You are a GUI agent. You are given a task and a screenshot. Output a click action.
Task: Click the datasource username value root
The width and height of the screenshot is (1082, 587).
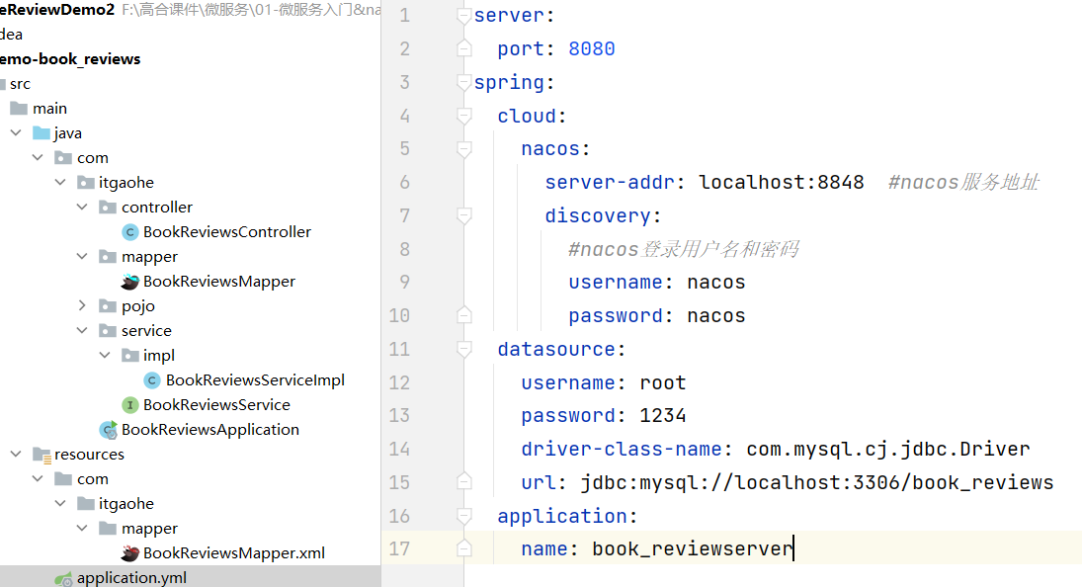click(662, 382)
